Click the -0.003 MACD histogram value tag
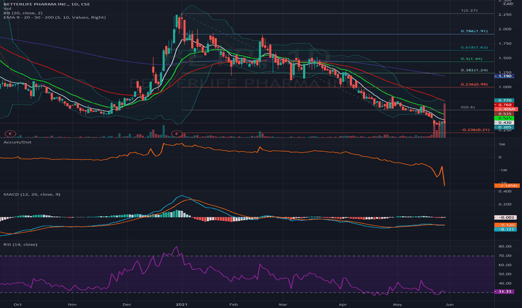522x308 pixels. pos(506,217)
